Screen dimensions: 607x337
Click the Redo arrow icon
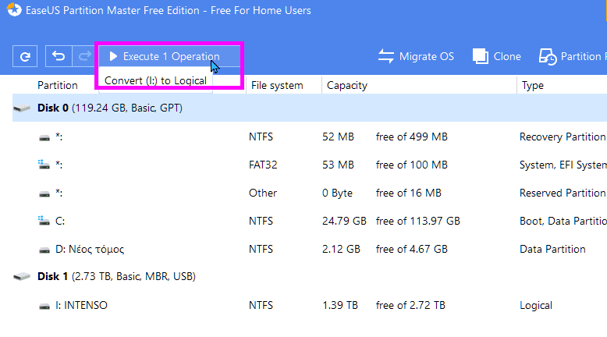[84, 56]
